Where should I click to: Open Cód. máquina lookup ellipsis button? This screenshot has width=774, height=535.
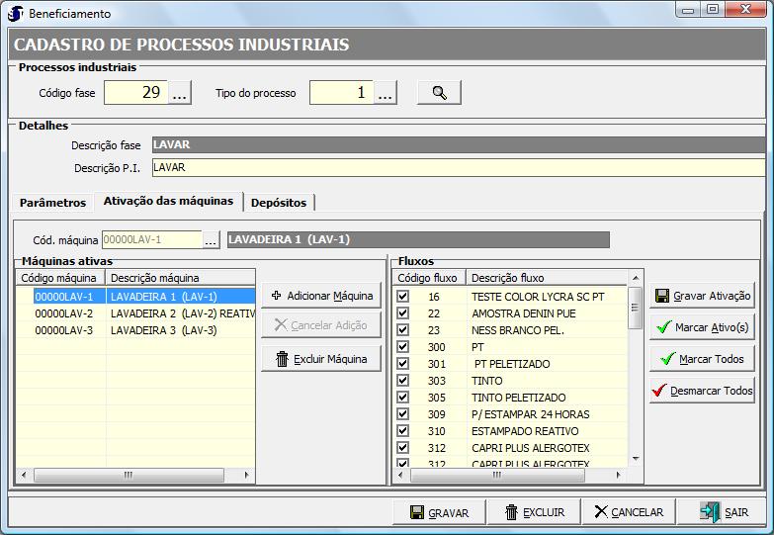click(211, 239)
